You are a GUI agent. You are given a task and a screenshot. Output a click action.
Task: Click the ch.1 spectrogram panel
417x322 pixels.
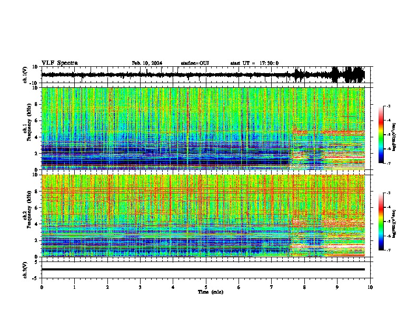point(203,128)
